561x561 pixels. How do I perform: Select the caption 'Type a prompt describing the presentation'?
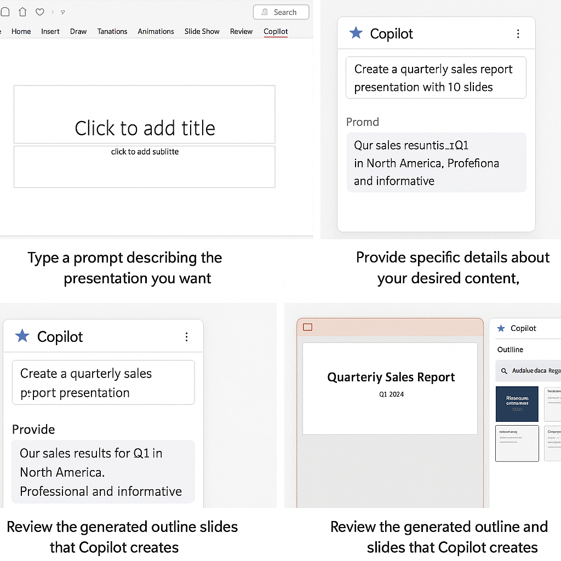125,268
